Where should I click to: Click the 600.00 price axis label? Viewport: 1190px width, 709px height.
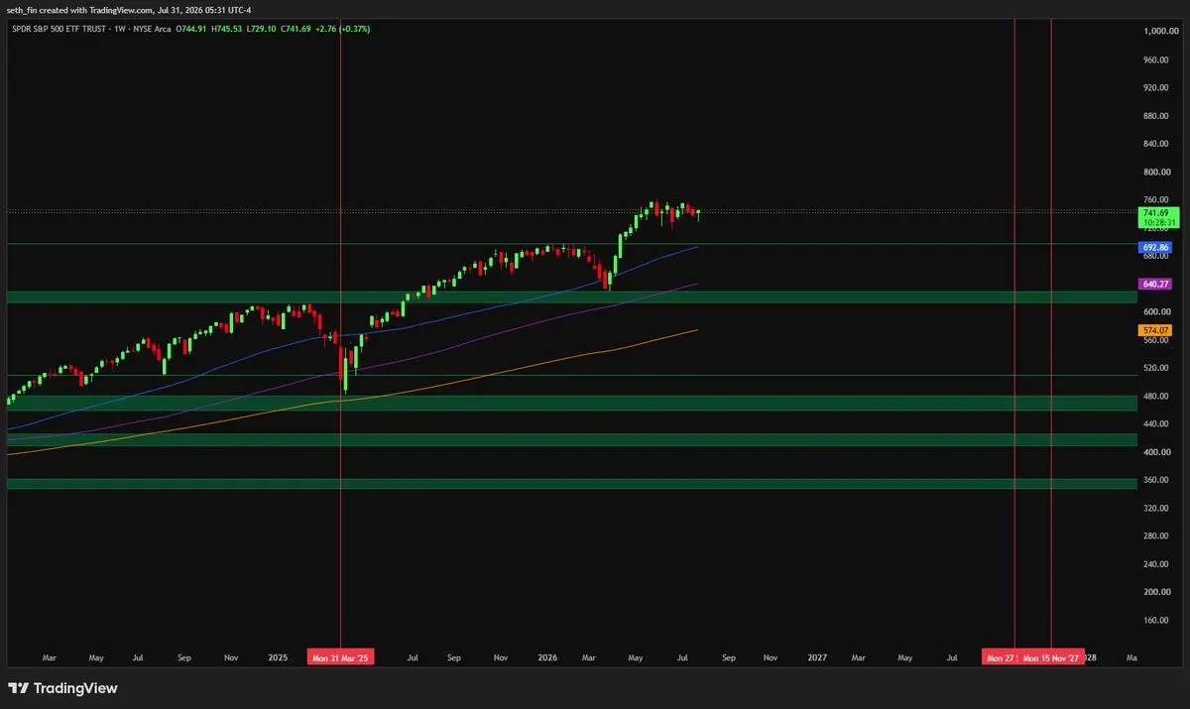(1157, 311)
